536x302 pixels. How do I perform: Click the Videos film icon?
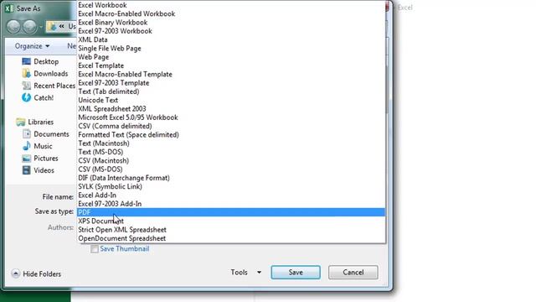[x=26, y=170]
